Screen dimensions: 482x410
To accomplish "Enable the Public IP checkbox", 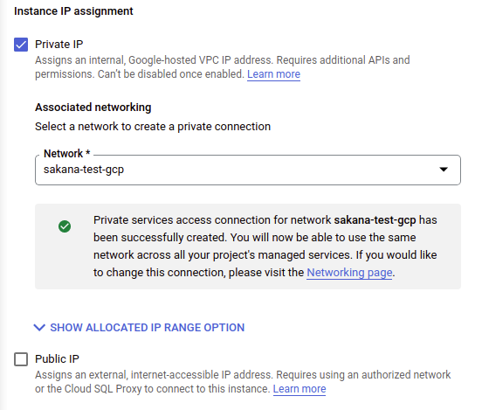I will (21, 359).
